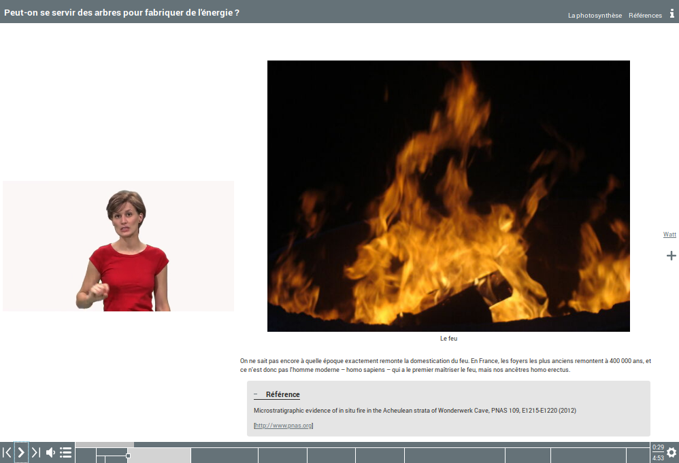
Task: Open the http://www.pnas.org link
Action: [283, 426]
